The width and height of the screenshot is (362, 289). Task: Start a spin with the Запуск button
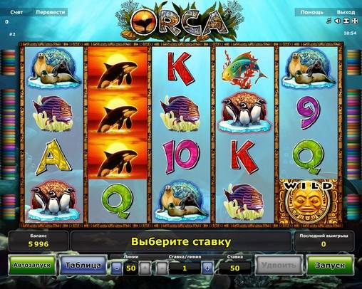(330, 265)
